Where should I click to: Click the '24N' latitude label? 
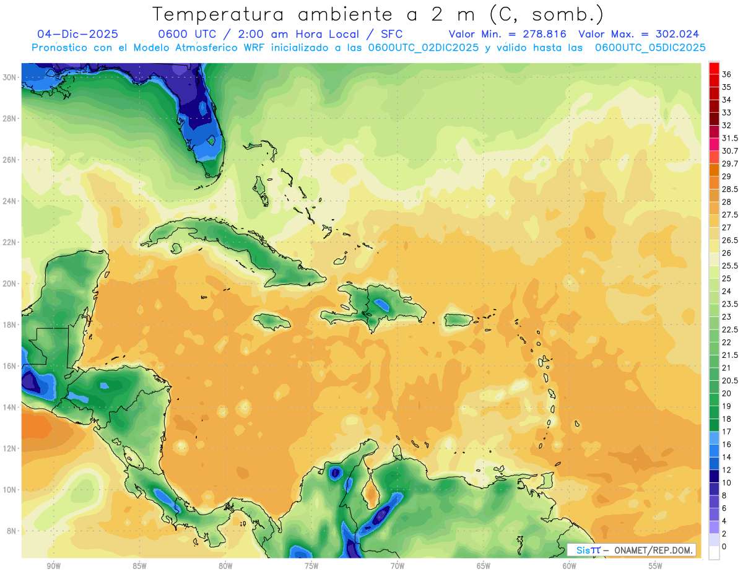11,201
